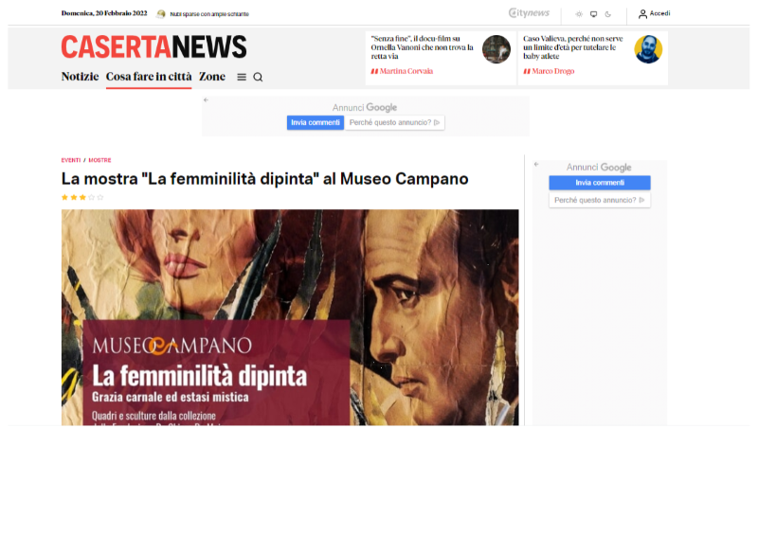Click back arrow on top Google ad
The image size is (758, 535).
click(x=206, y=100)
